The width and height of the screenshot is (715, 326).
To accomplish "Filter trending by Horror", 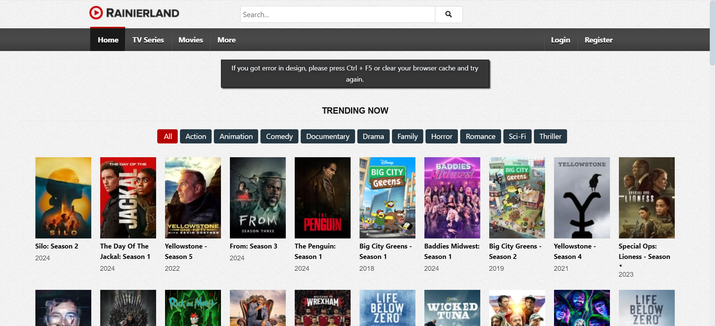I will tap(442, 136).
